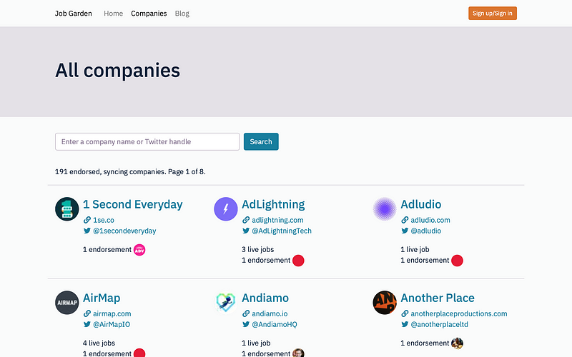Open the 1 Second Everyday company title
Screen dimensions: 572x357
[x=133, y=204]
